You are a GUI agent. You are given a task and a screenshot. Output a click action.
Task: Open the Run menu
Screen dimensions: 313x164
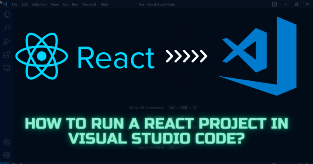point(75,4)
